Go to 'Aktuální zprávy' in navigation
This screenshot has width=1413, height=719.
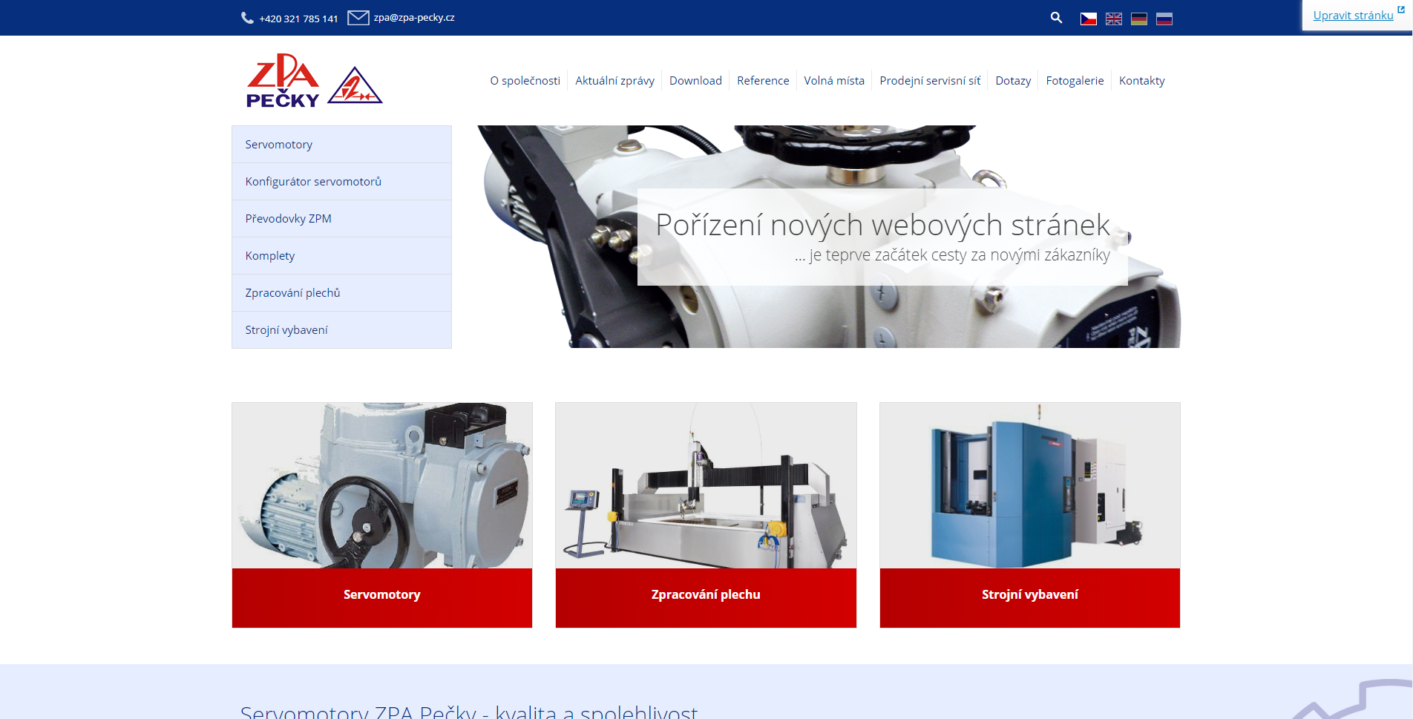[614, 81]
